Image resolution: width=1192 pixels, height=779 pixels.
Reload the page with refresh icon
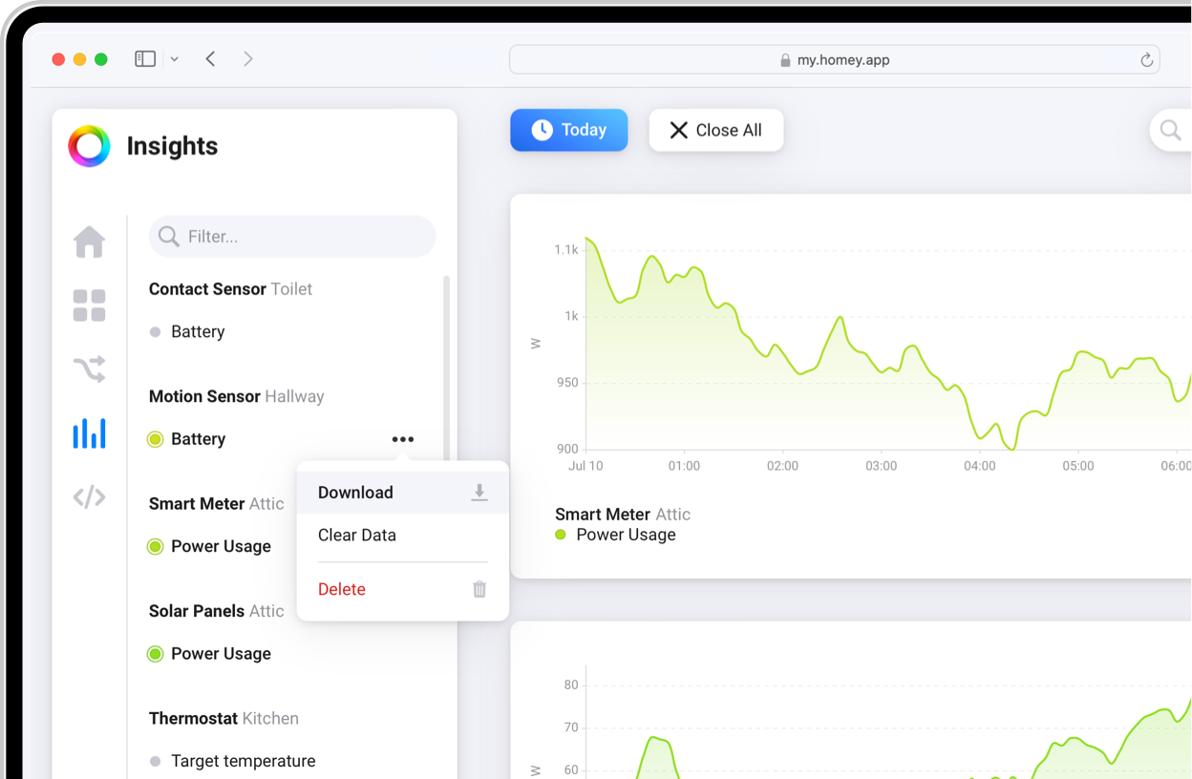(1146, 60)
